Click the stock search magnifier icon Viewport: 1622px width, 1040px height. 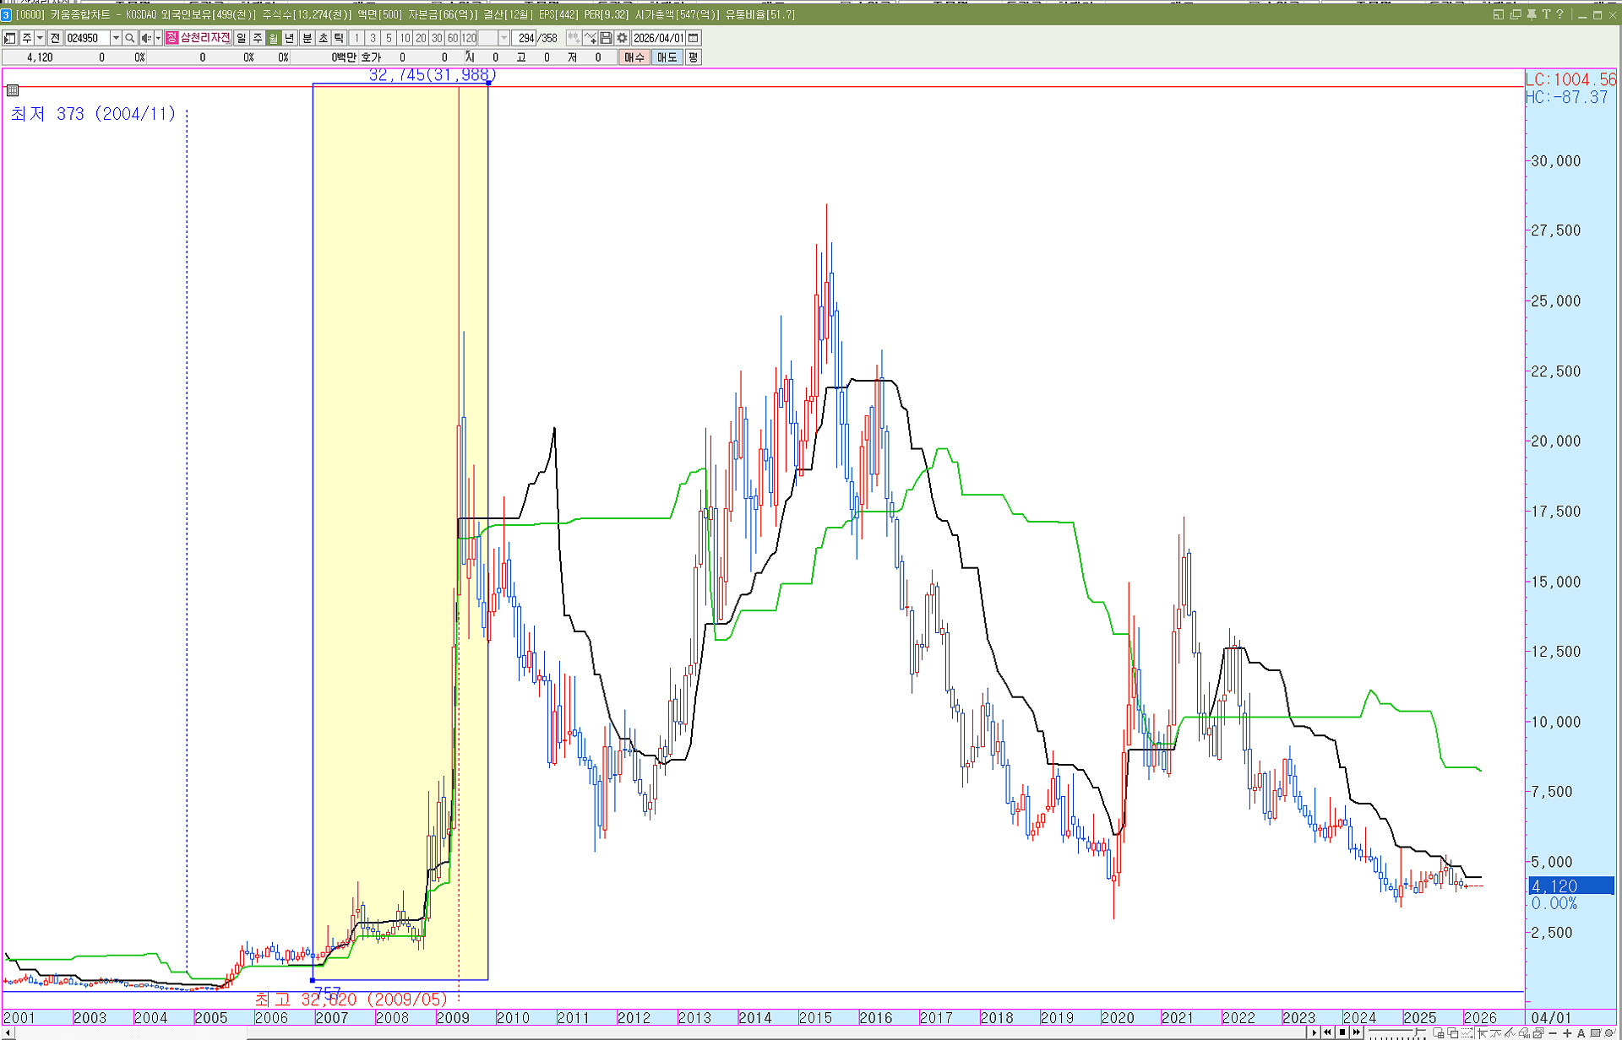[x=130, y=38]
